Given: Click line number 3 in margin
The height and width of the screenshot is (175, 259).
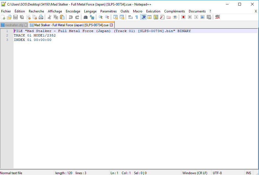Looking at the screenshot, I should (7, 40).
